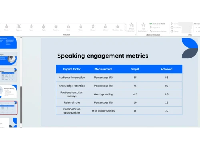Select the None animation effect
Viewport: 200px width, 150px height.
pyautogui.click(x=6, y=28)
